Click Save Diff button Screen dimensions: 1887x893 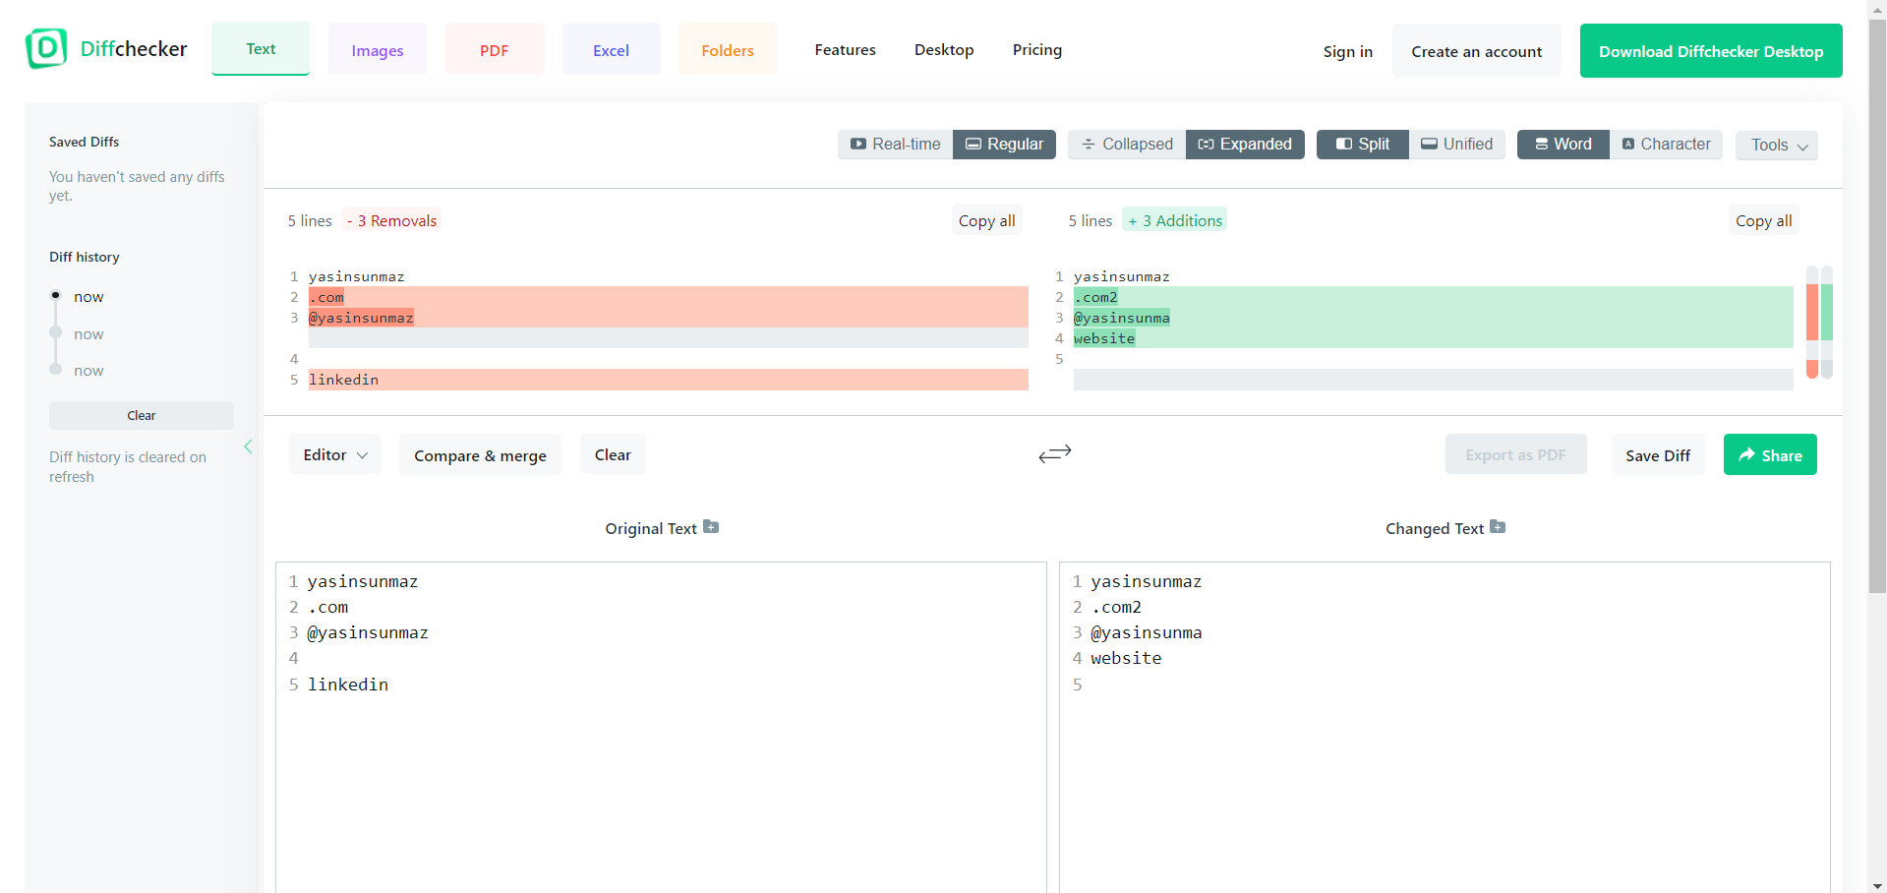(1658, 455)
